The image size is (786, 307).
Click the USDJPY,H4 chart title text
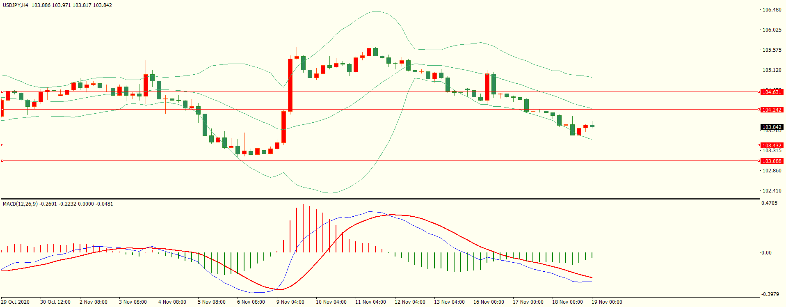point(16,5)
